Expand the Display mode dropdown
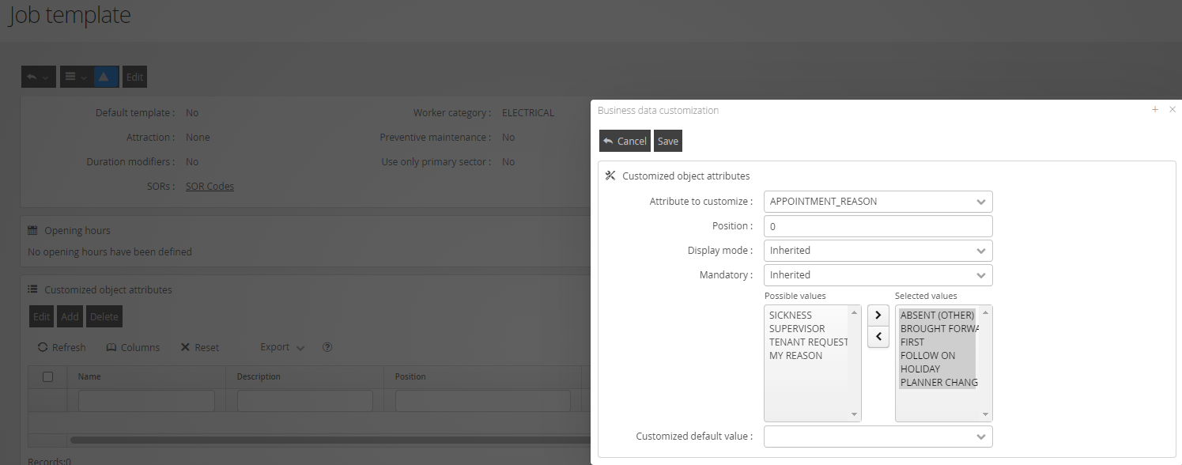The image size is (1182, 465). coord(878,251)
